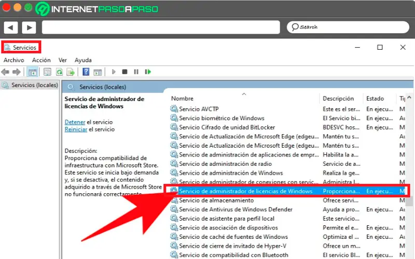This screenshot has width=415, height=259.
Task: Click gear icon of Servicio de almacenamiento
Action: 174,200
